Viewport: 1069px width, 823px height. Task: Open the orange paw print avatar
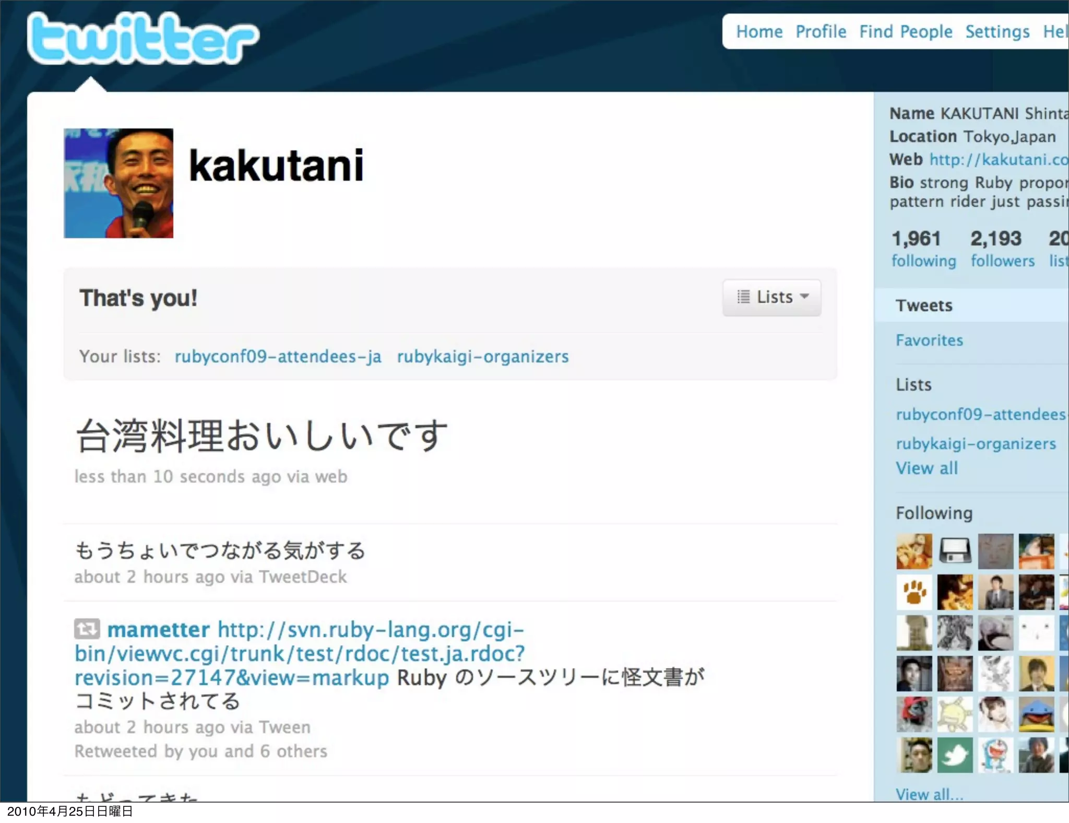pos(914,592)
